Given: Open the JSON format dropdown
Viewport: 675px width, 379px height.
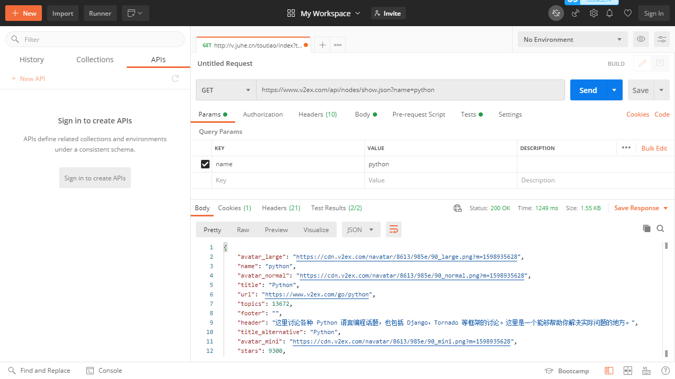Looking at the screenshot, I should [361, 229].
